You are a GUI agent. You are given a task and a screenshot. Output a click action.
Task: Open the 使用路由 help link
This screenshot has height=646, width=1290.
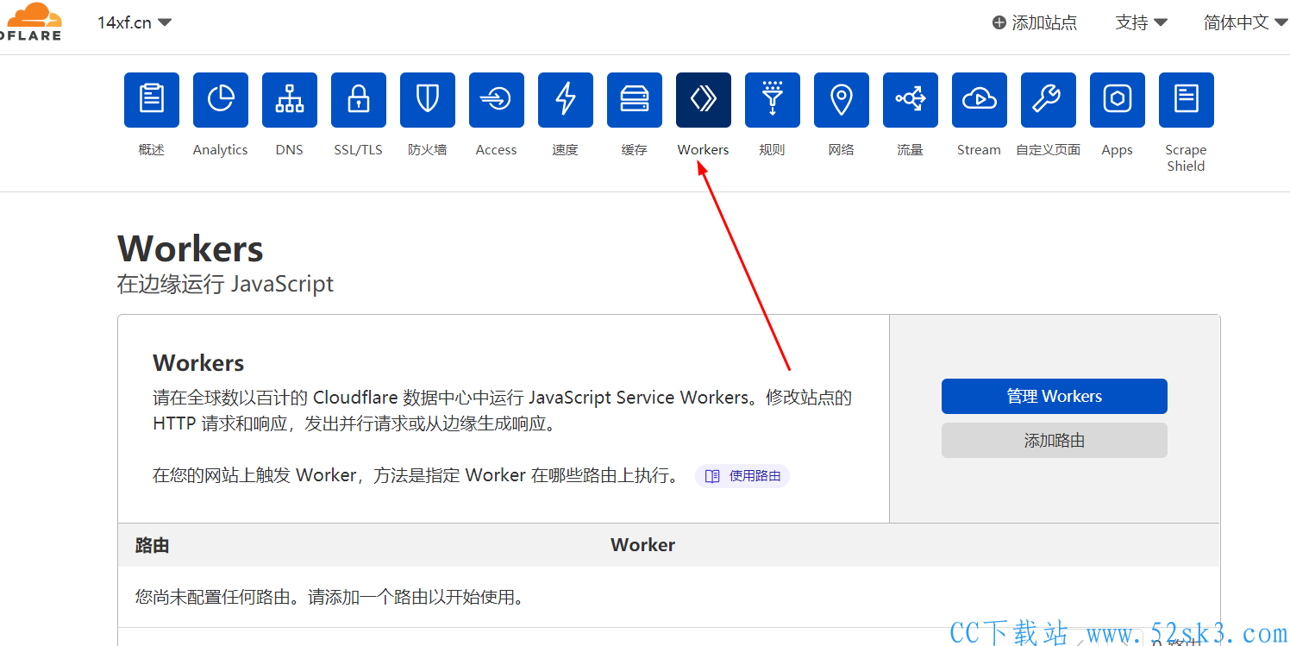742,476
